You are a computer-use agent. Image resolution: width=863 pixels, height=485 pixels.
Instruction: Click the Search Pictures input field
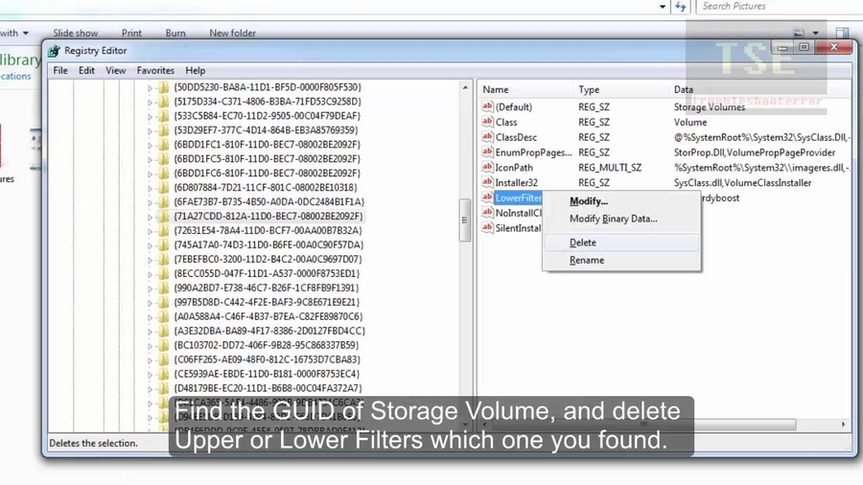point(758,6)
